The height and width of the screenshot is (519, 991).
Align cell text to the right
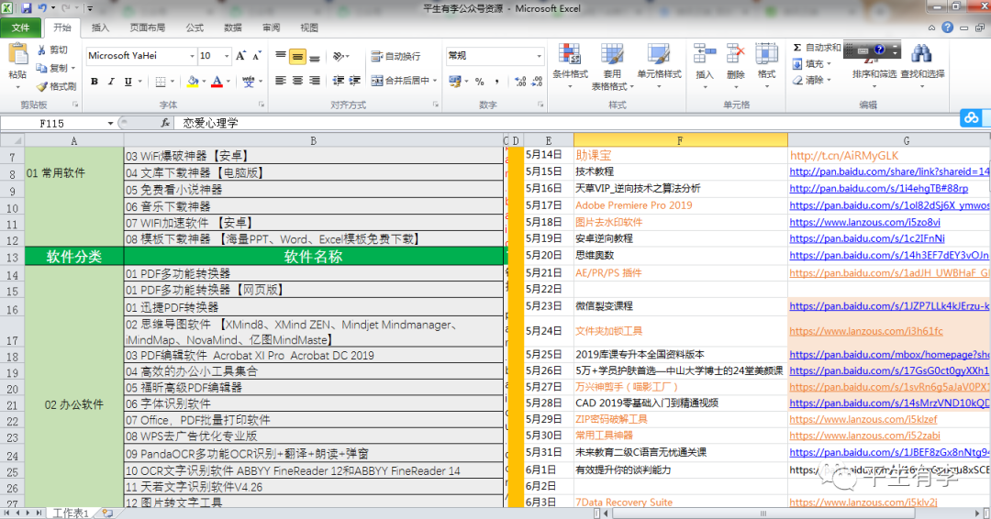(314, 81)
